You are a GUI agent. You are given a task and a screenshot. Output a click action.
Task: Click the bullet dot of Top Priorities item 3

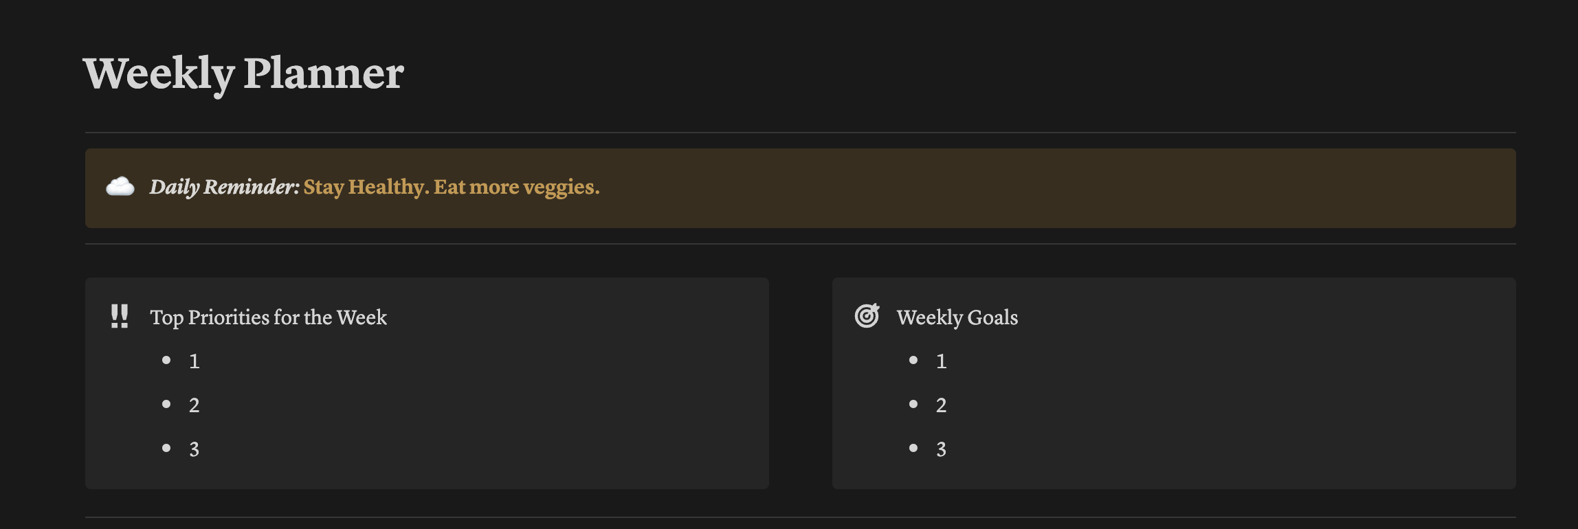click(166, 448)
